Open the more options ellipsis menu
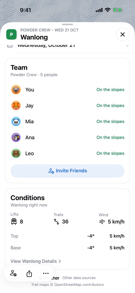135x293 pixels. [46, 273]
